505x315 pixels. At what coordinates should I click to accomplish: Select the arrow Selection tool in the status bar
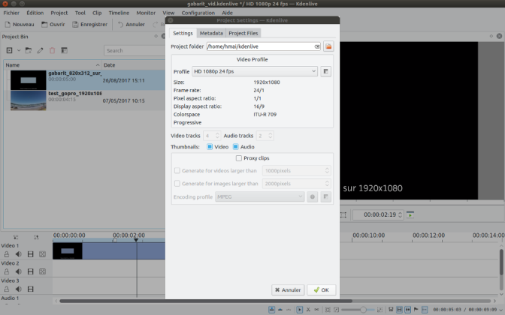pos(299,310)
